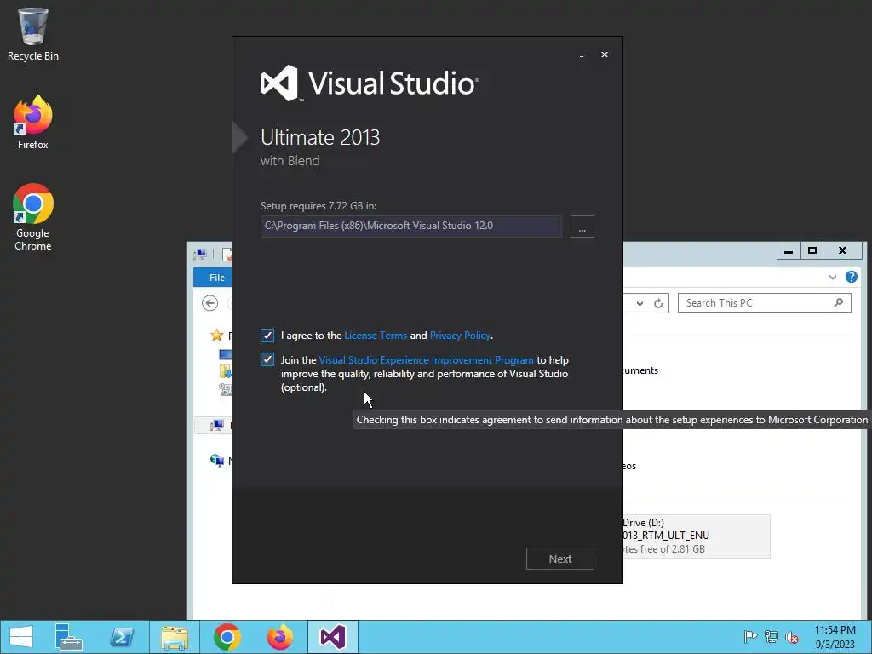872x654 pixels.
Task: Open the License Terms link
Action: 376,336
